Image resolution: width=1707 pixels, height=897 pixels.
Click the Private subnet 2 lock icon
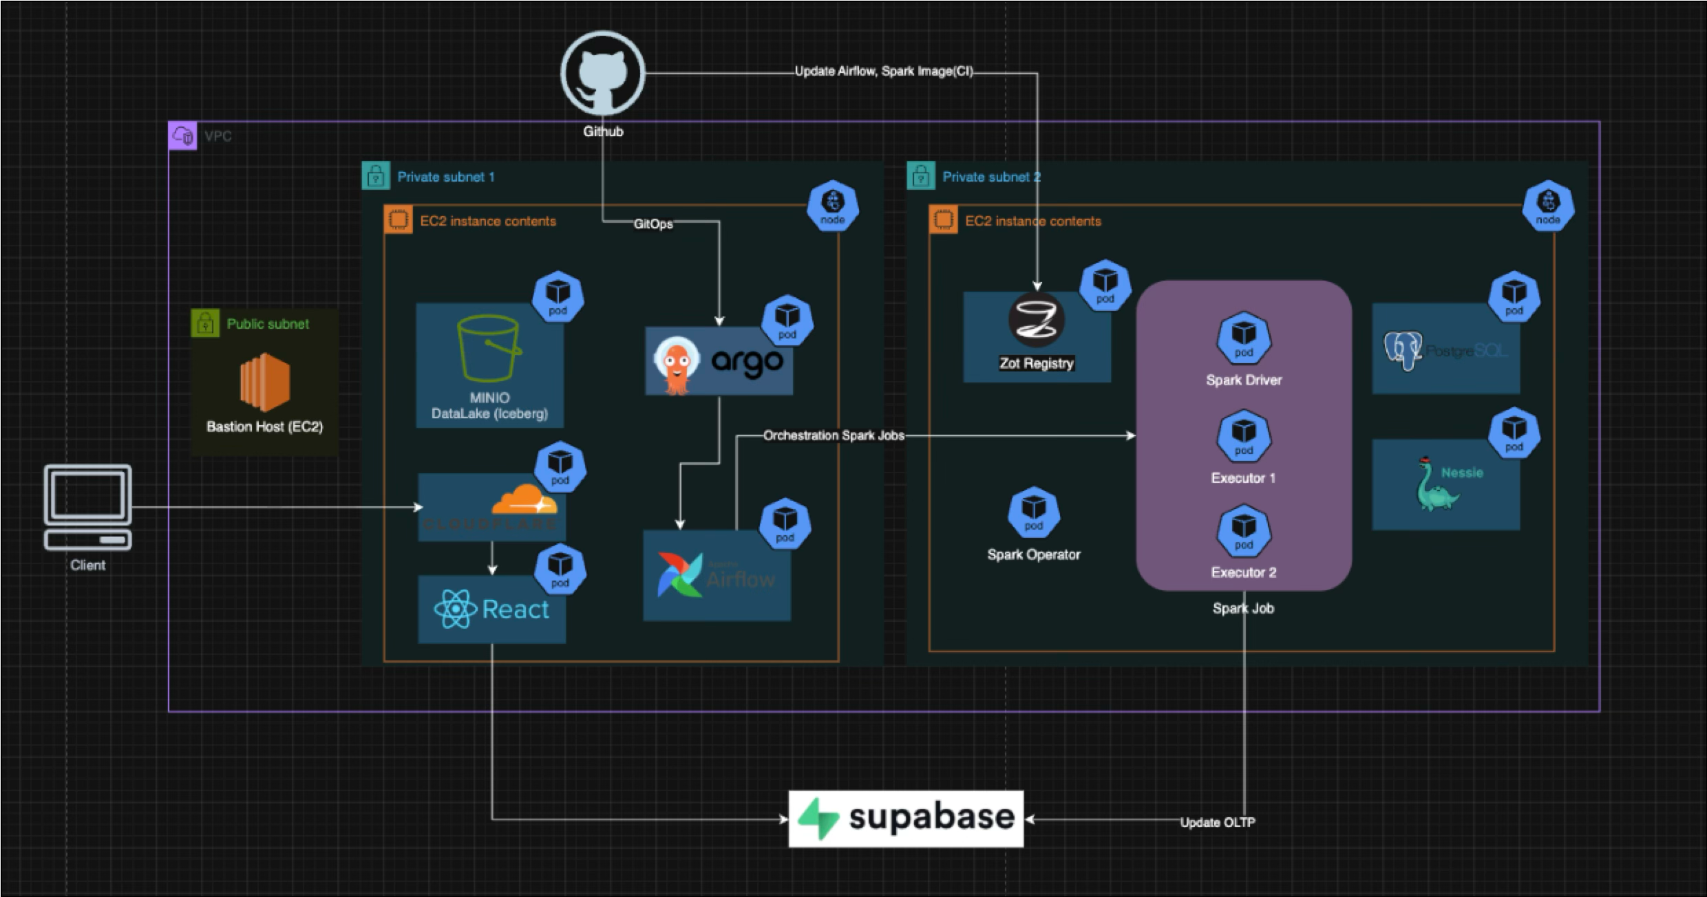921,176
